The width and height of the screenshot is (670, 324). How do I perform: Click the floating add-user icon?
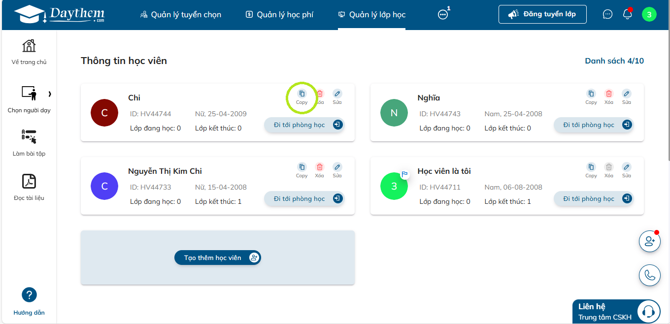(x=649, y=241)
